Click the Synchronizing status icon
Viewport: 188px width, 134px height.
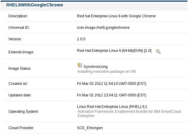tap(80, 65)
